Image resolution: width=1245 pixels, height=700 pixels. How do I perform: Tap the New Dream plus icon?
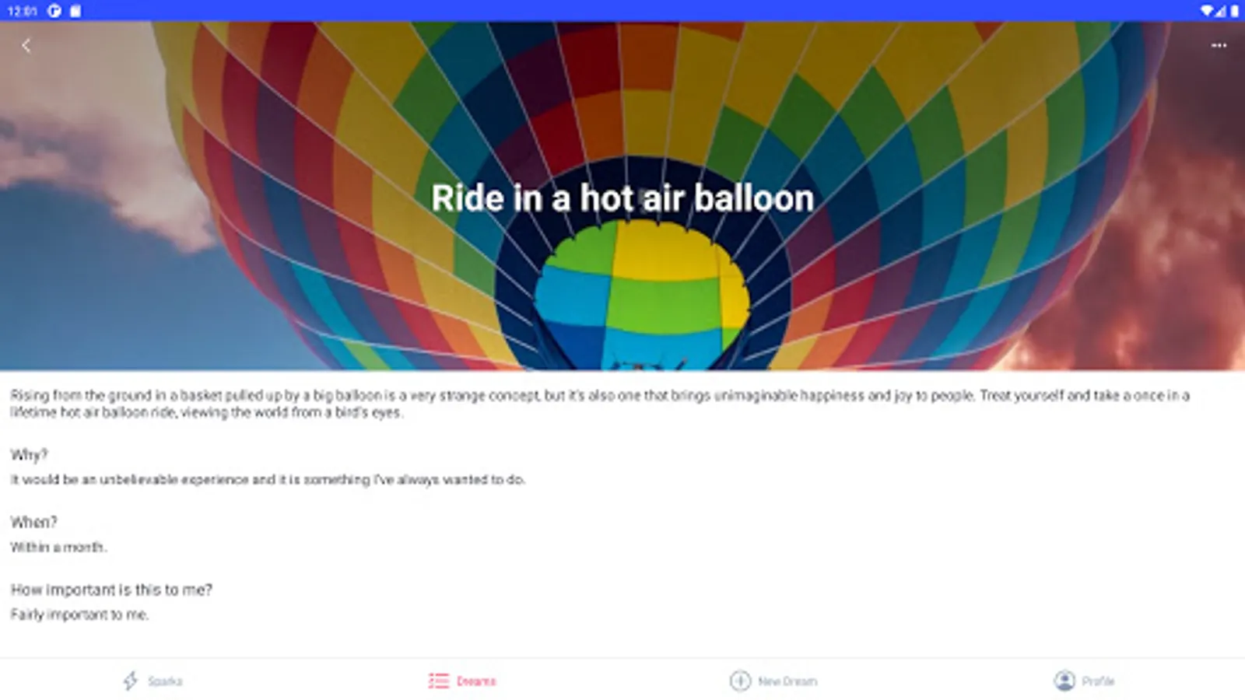pos(740,681)
